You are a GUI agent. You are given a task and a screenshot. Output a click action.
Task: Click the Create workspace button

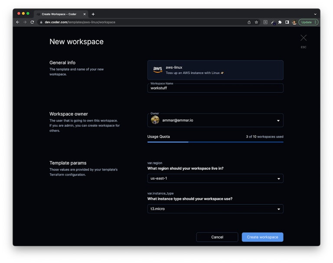click(x=262, y=237)
